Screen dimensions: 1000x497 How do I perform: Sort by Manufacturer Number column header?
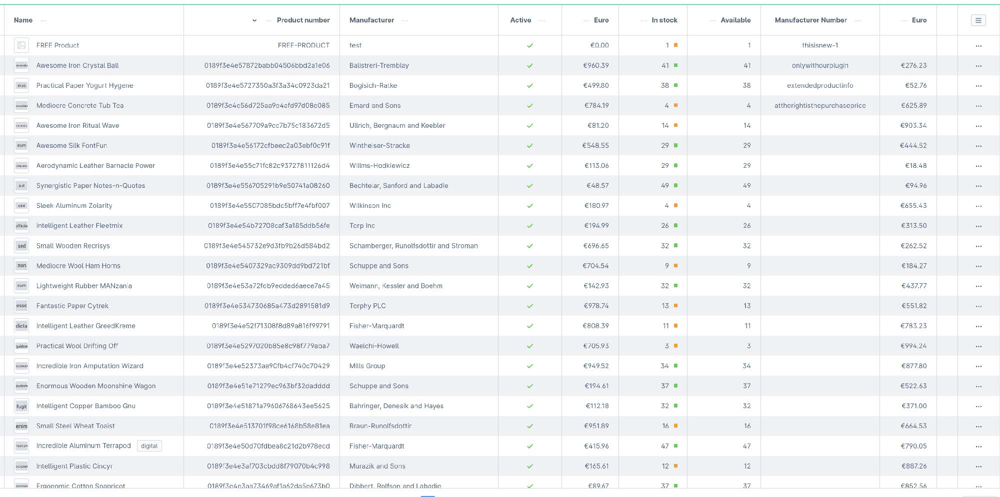click(x=811, y=20)
